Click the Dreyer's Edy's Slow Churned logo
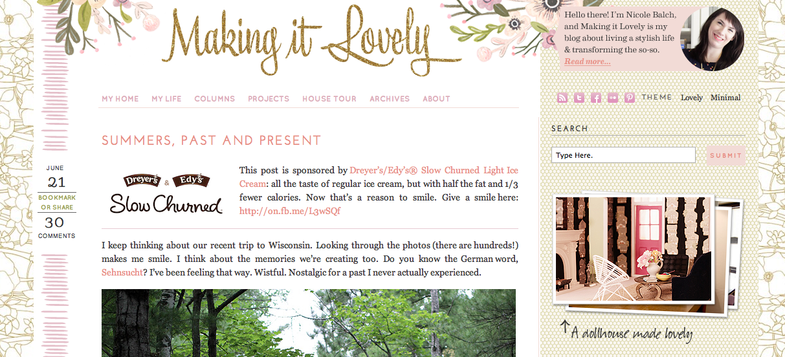This screenshot has height=357, width=785. click(166, 193)
